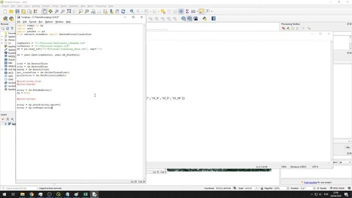Create a new QGIS project
The image size is (352, 198).
(5, 11)
